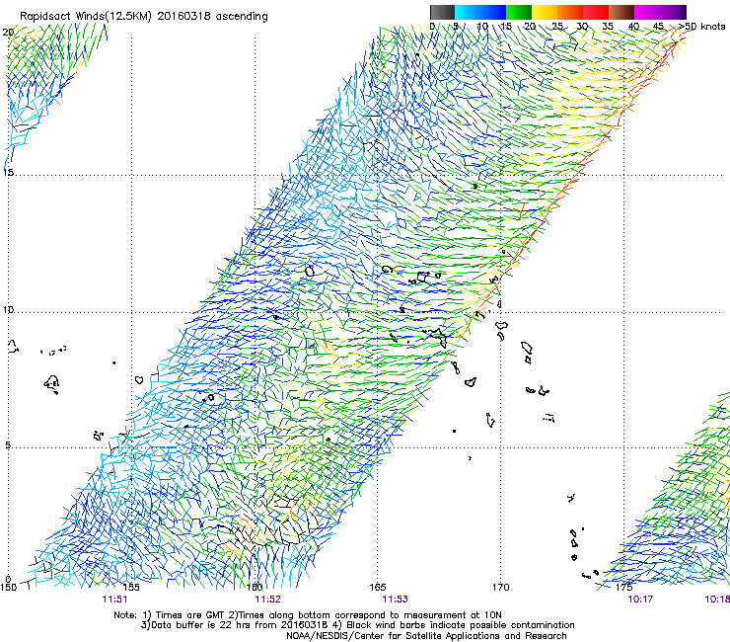The height and width of the screenshot is (642, 730).
Task: Click the longitude label 155
Action: [131, 587]
